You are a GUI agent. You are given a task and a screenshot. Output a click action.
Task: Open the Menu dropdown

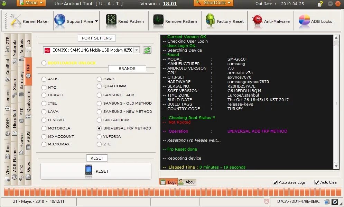point(31,3)
